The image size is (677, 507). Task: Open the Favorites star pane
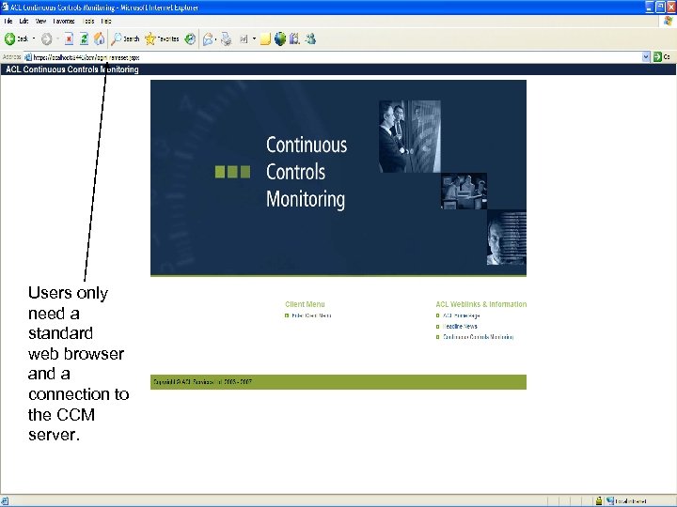162,39
